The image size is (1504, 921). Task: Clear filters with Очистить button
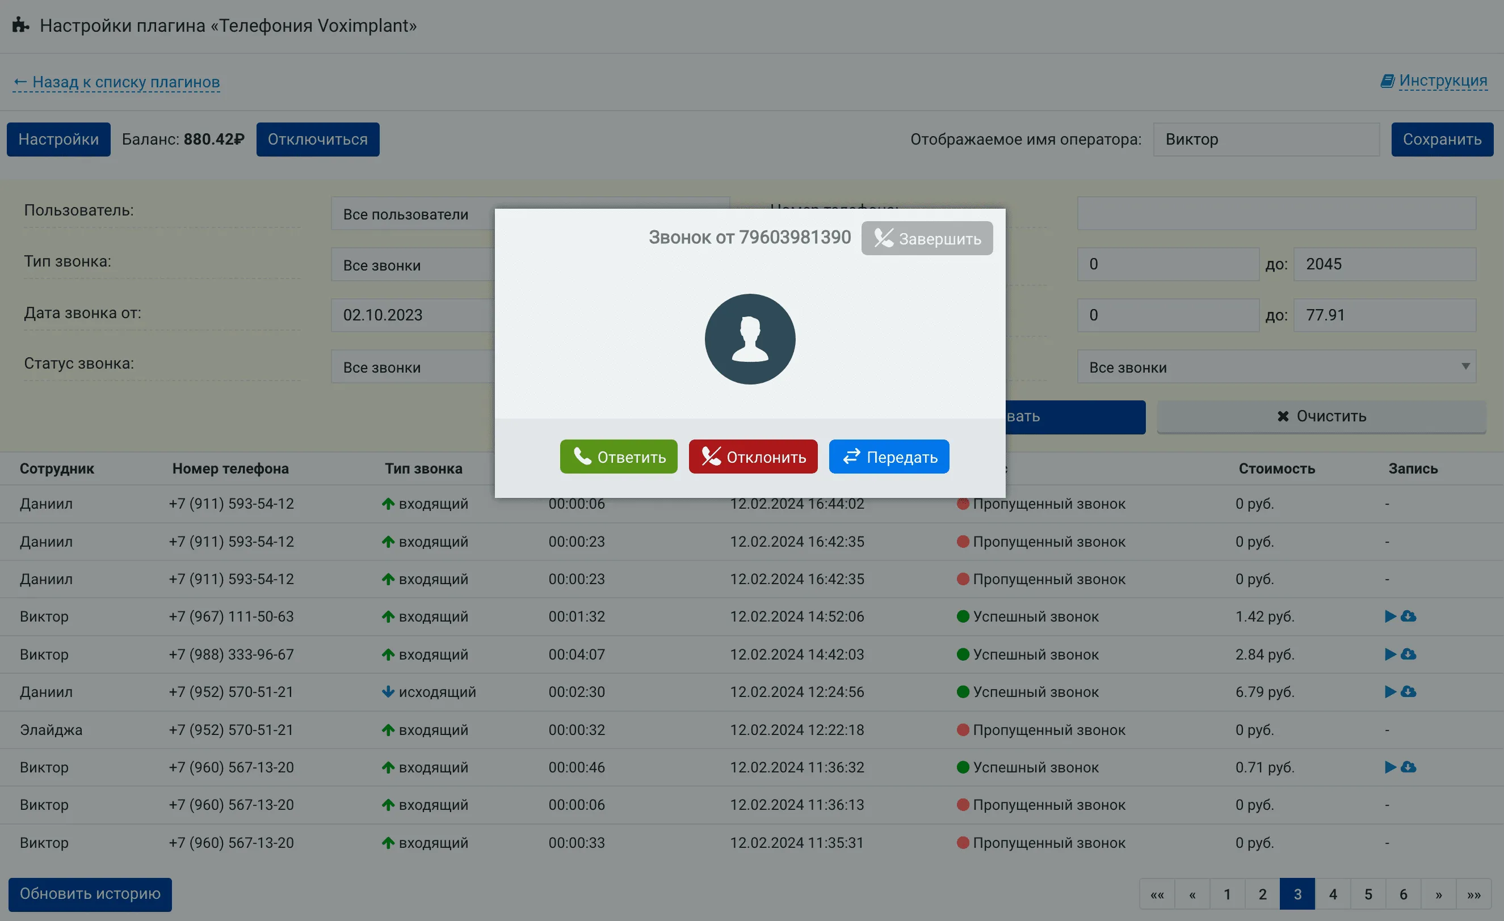[1321, 417]
